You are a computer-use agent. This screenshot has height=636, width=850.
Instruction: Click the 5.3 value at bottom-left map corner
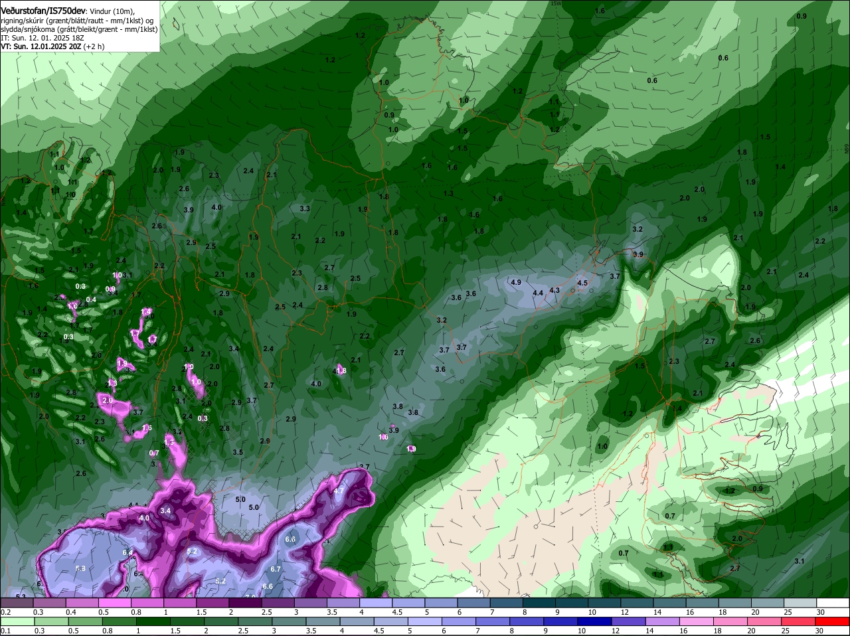point(21,596)
